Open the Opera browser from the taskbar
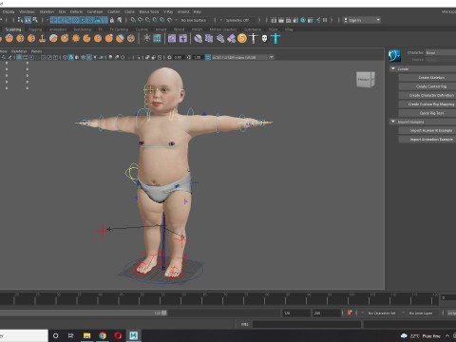Image resolution: width=456 pixels, height=342 pixels. tap(118, 335)
